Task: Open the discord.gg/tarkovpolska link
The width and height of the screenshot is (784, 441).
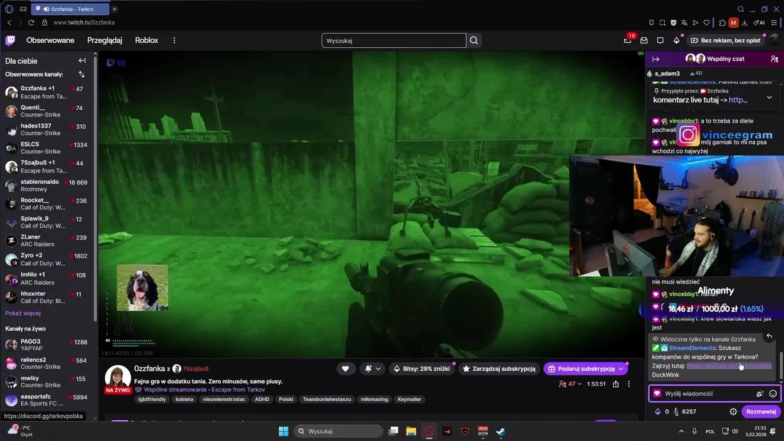Action: (729, 366)
